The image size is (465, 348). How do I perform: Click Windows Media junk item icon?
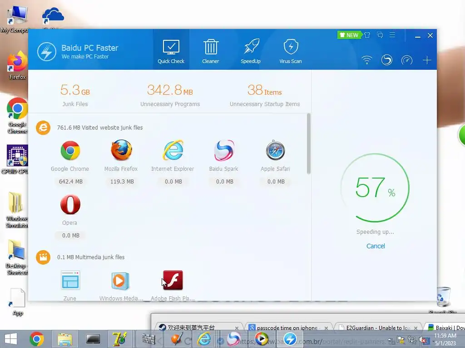point(120,281)
